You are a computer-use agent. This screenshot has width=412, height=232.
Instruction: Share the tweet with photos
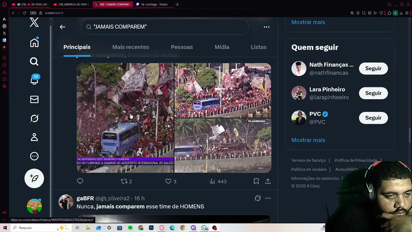[268, 181]
